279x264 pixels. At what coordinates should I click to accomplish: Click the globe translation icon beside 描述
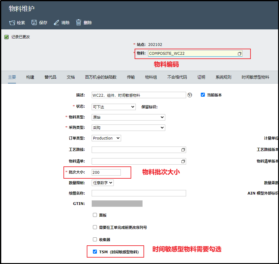(190, 95)
